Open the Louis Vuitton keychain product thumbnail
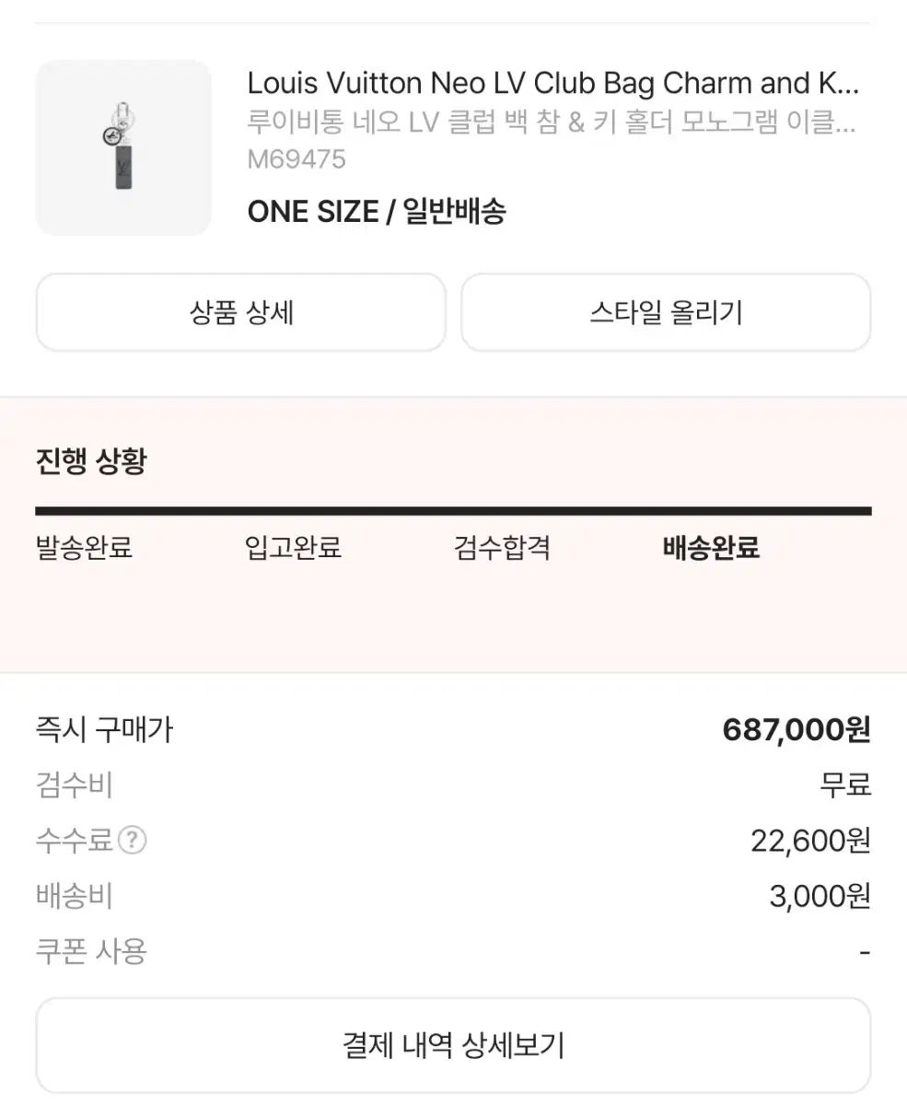The image size is (907, 1105). (123, 147)
